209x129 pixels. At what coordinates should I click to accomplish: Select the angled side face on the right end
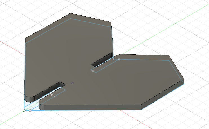point(163,94)
